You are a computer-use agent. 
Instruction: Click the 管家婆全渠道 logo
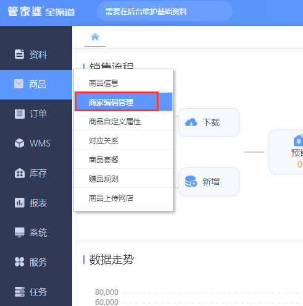click(x=41, y=12)
